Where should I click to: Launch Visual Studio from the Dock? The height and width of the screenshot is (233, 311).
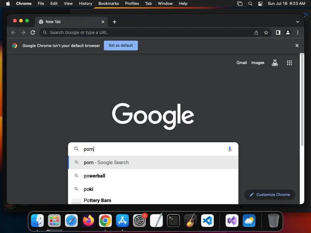coord(232,221)
